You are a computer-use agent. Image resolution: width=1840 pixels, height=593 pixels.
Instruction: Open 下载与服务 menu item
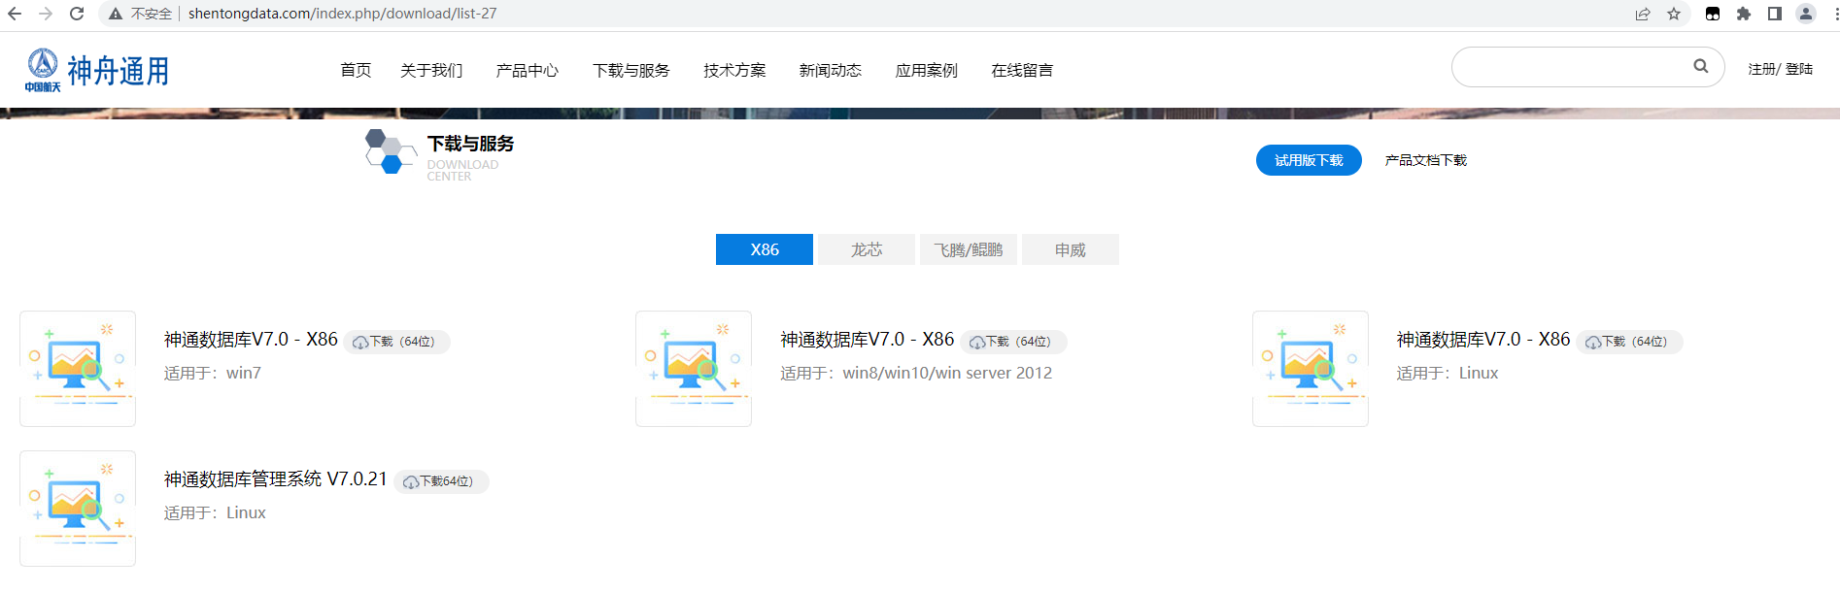tap(631, 70)
